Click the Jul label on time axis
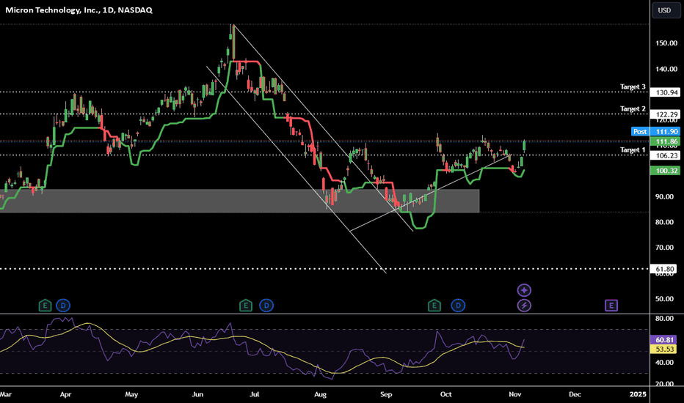The height and width of the screenshot is (403, 684). pos(255,394)
